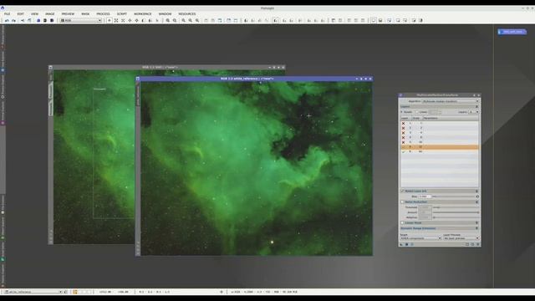Click the orange icon in the status bar

coord(75,292)
